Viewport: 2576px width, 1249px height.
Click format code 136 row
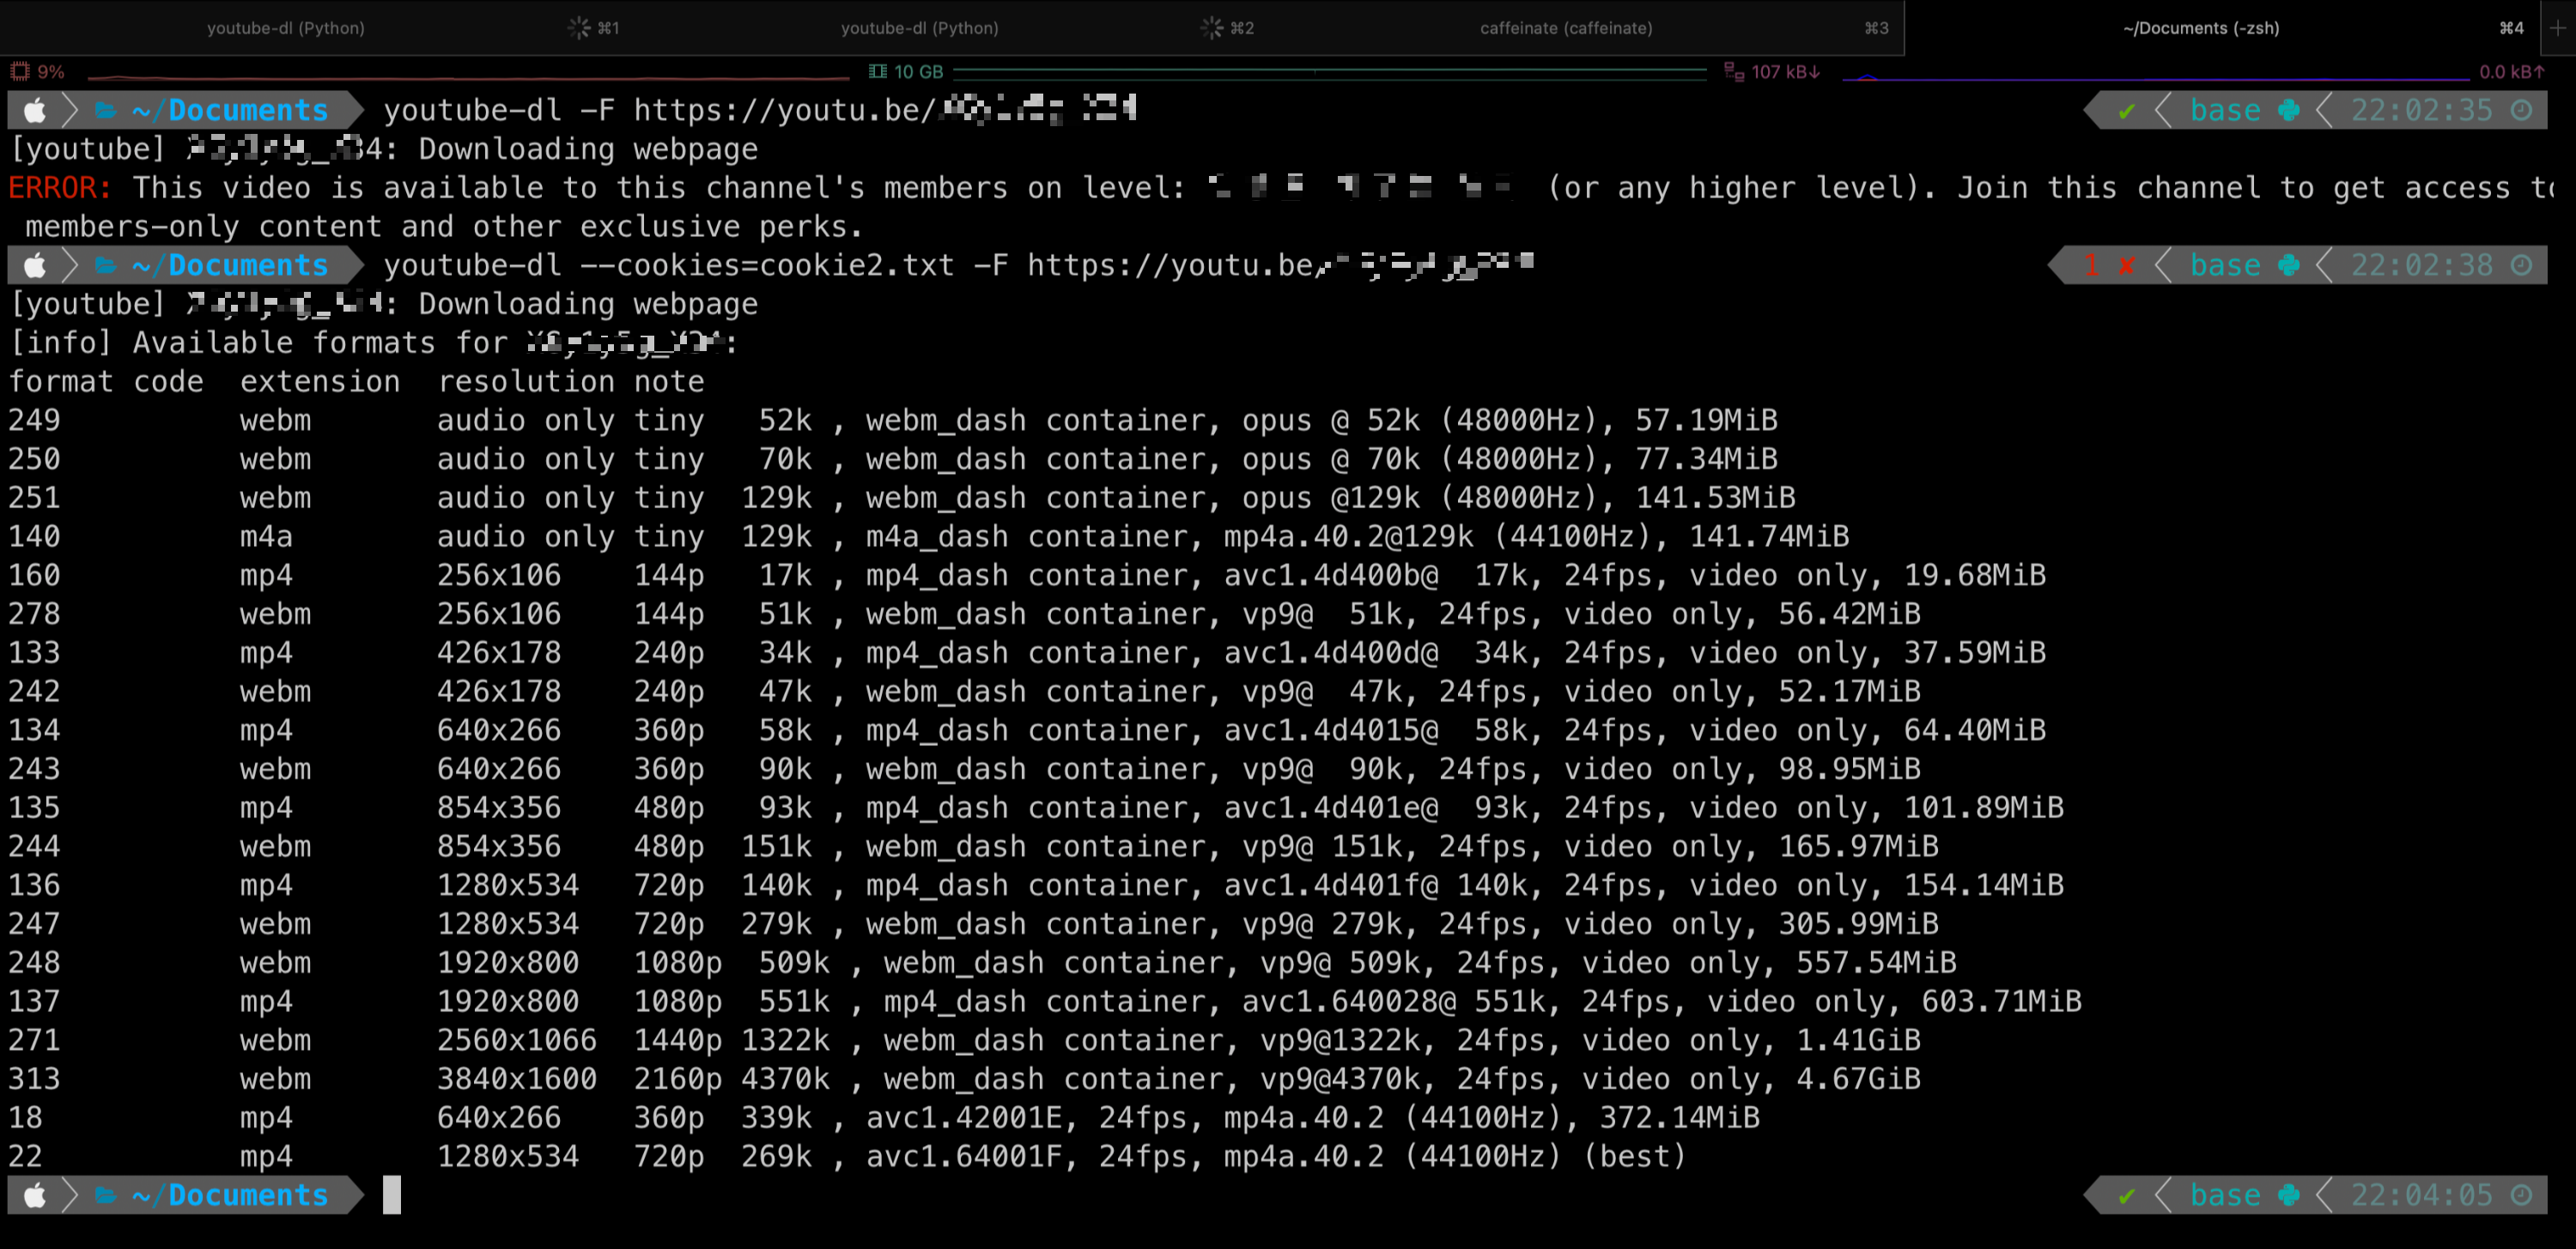(1036, 886)
